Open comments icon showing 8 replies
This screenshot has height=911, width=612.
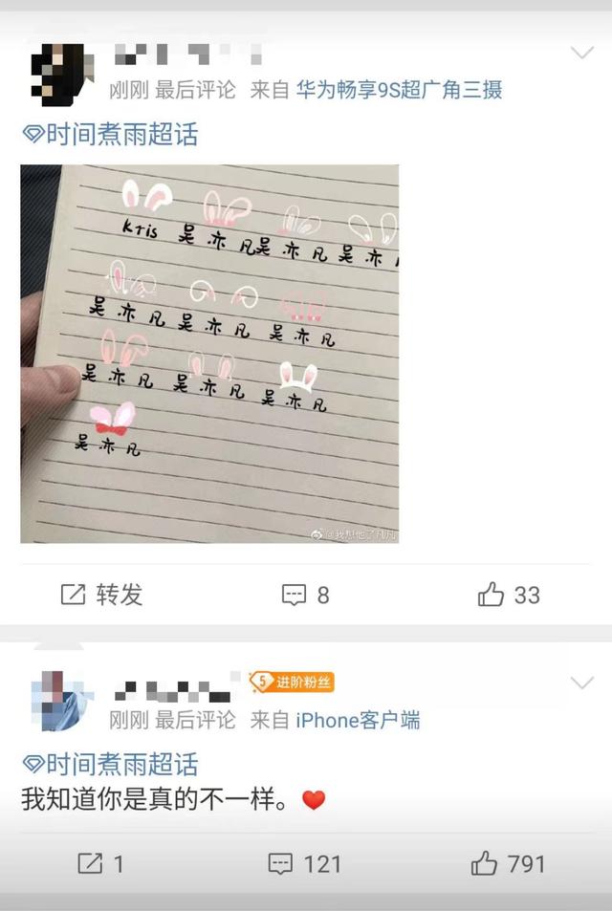[294, 595]
